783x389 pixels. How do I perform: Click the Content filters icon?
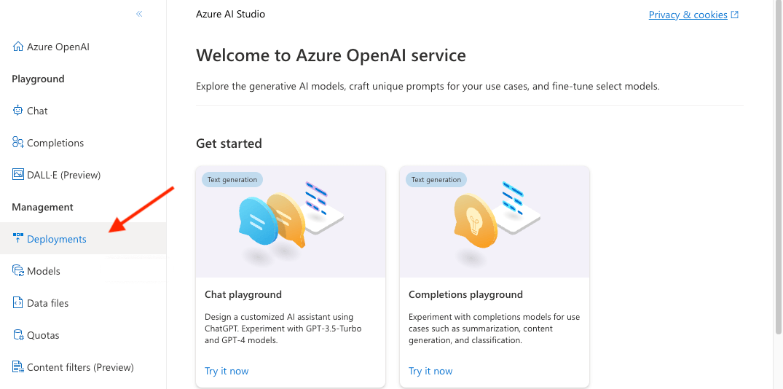tap(18, 367)
